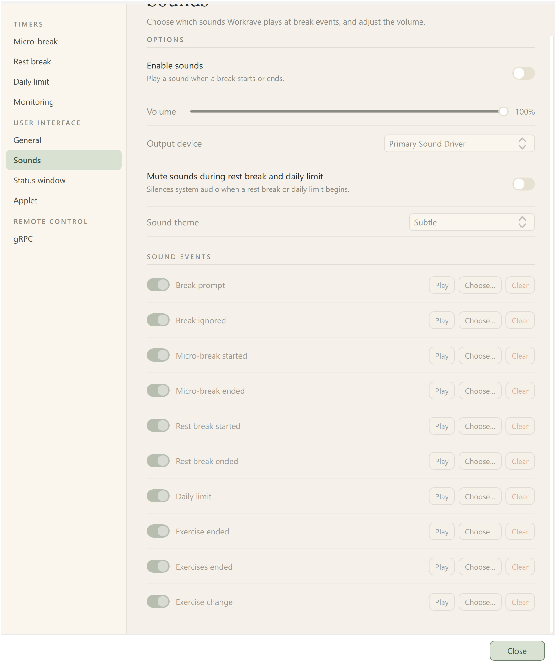Choose a sound for Daily limit
Screen dimensions: 556x668
click(480, 496)
